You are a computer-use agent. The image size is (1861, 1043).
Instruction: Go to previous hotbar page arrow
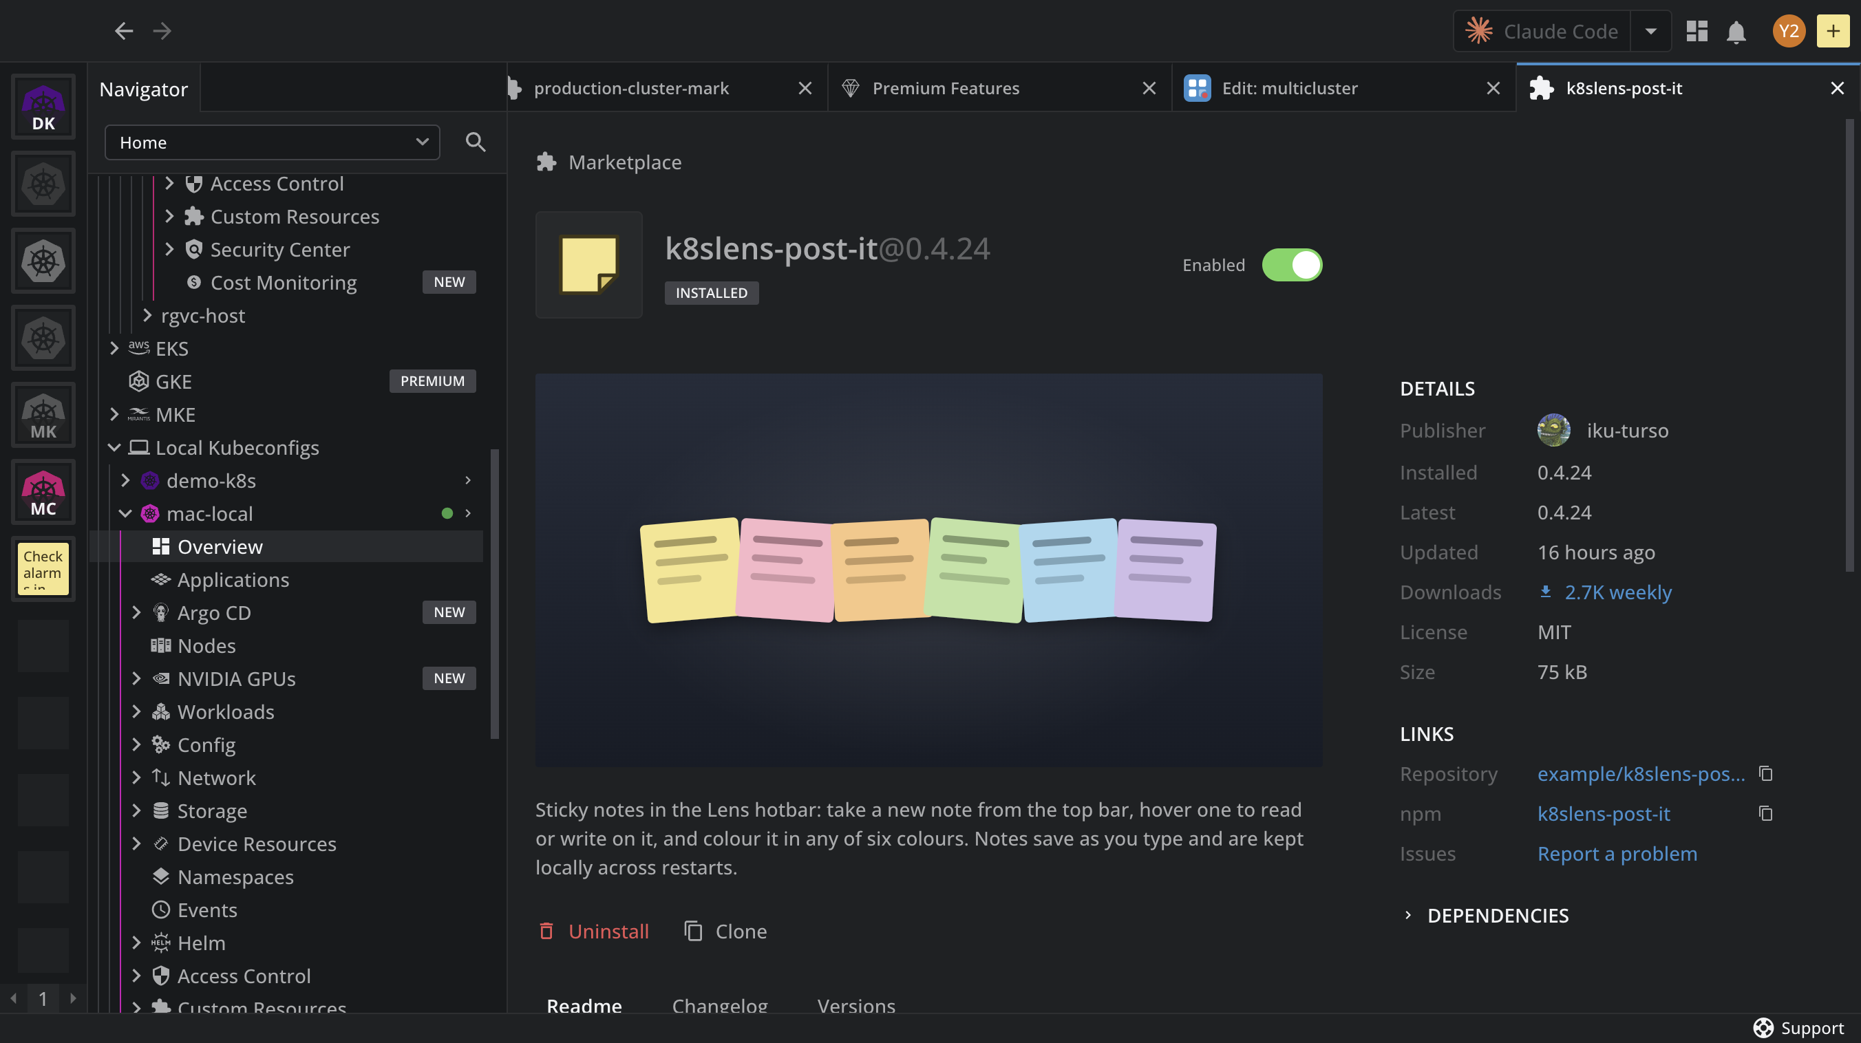[x=14, y=998]
